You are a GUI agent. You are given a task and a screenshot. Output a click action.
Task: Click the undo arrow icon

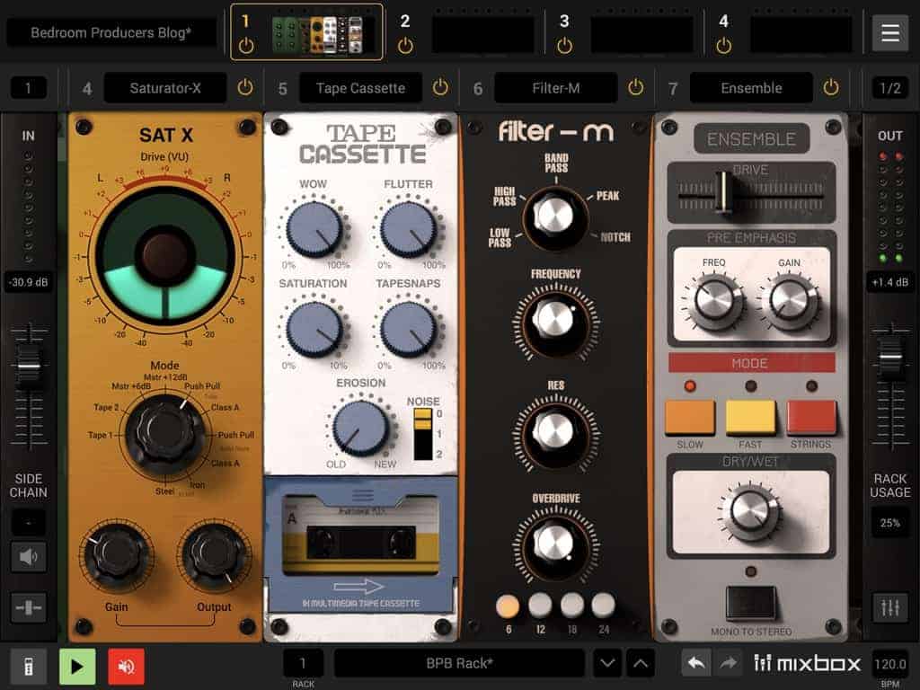(x=696, y=664)
